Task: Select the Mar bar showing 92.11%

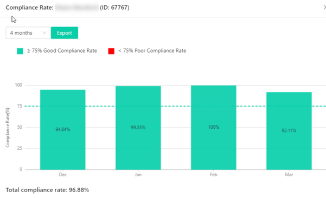Action: pyautogui.click(x=289, y=131)
